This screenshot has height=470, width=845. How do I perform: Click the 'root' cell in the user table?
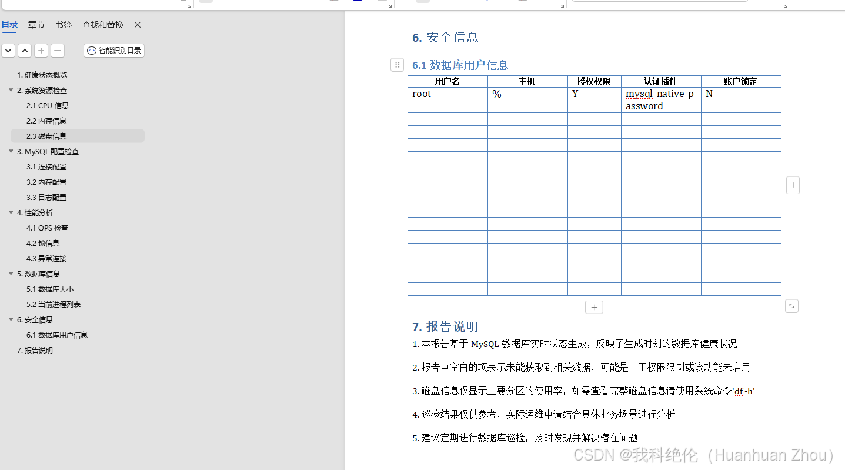(421, 94)
